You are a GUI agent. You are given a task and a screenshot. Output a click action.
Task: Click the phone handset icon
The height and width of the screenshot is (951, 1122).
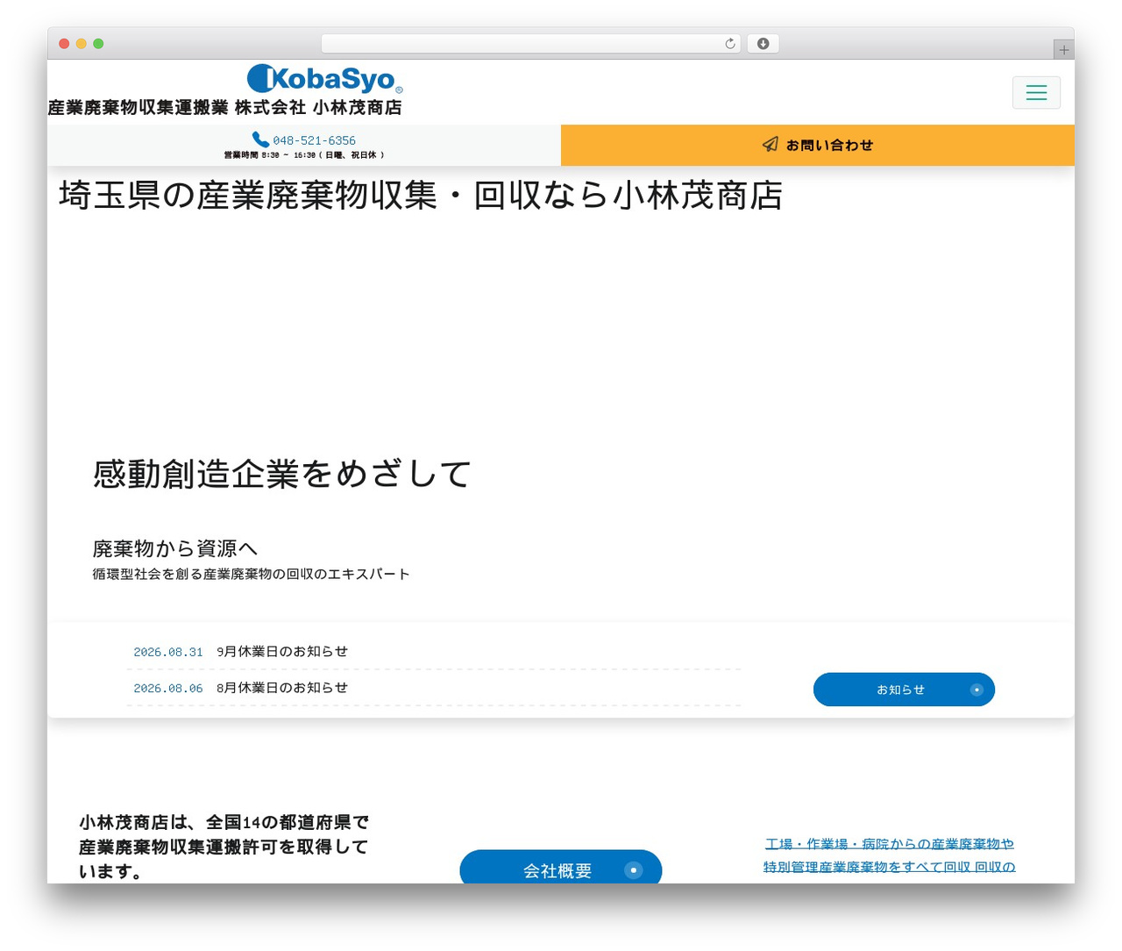(260, 139)
